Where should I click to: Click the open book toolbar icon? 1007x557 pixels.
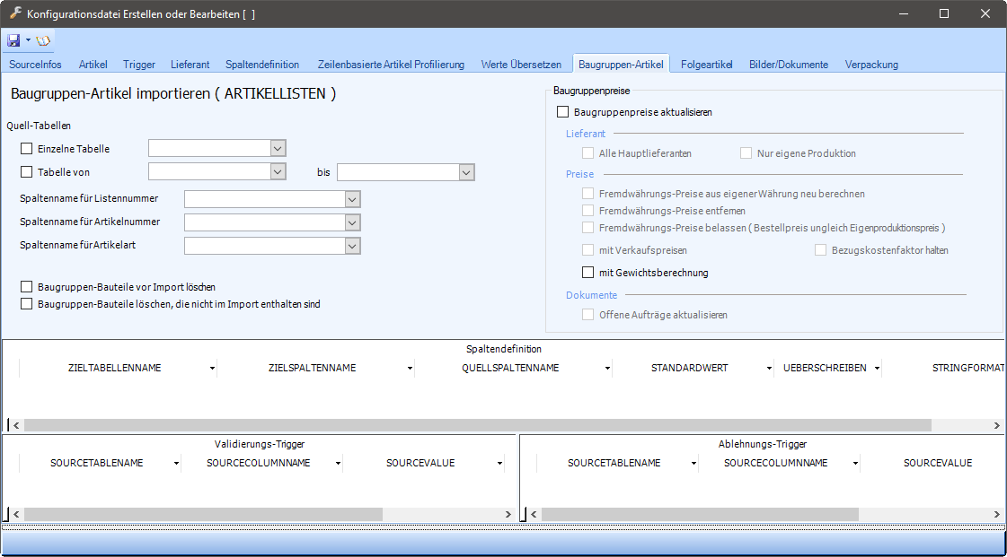(x=43, y=40)
